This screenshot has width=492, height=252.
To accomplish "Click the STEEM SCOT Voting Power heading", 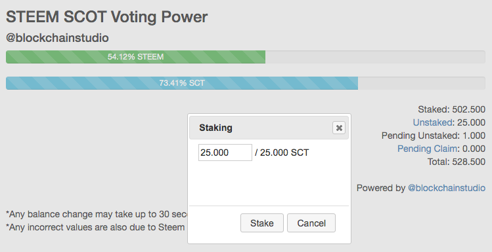I will click(106, 16).
